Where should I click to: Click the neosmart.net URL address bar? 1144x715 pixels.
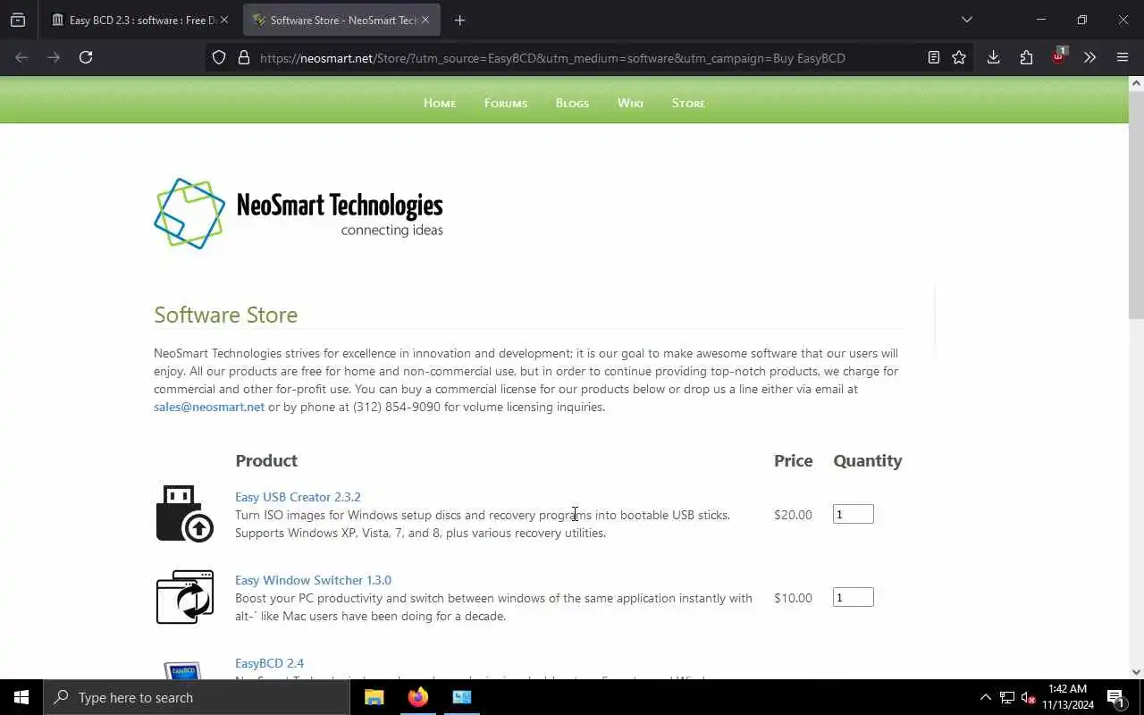(552, 58)
